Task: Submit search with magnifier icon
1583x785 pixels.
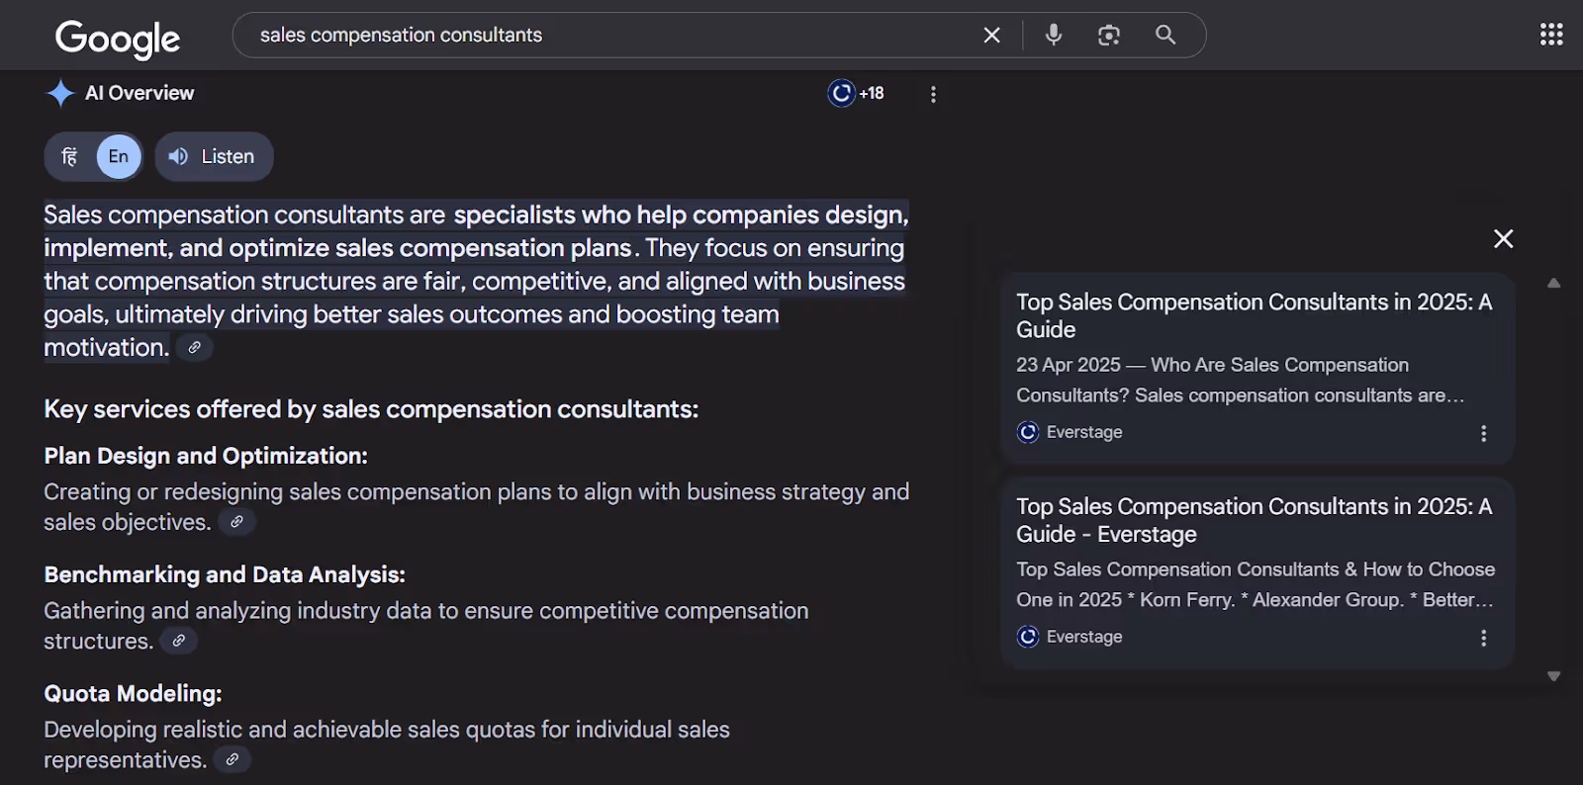Action: (1165, 35)
